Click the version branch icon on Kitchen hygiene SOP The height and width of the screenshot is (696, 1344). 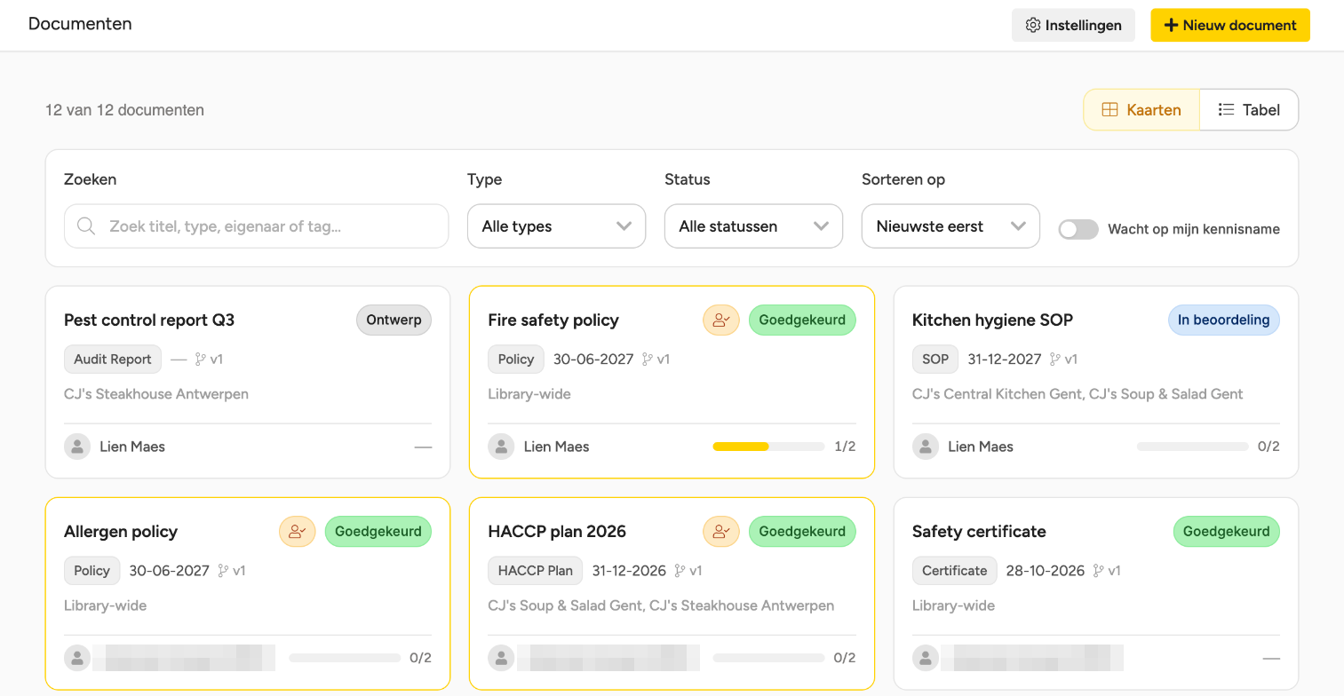tap(1055, 360)
